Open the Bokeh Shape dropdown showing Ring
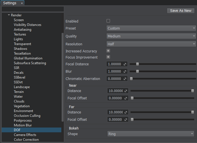Image resolution: width=197 pixels, height=143 pixels. [x=151, y=134]
